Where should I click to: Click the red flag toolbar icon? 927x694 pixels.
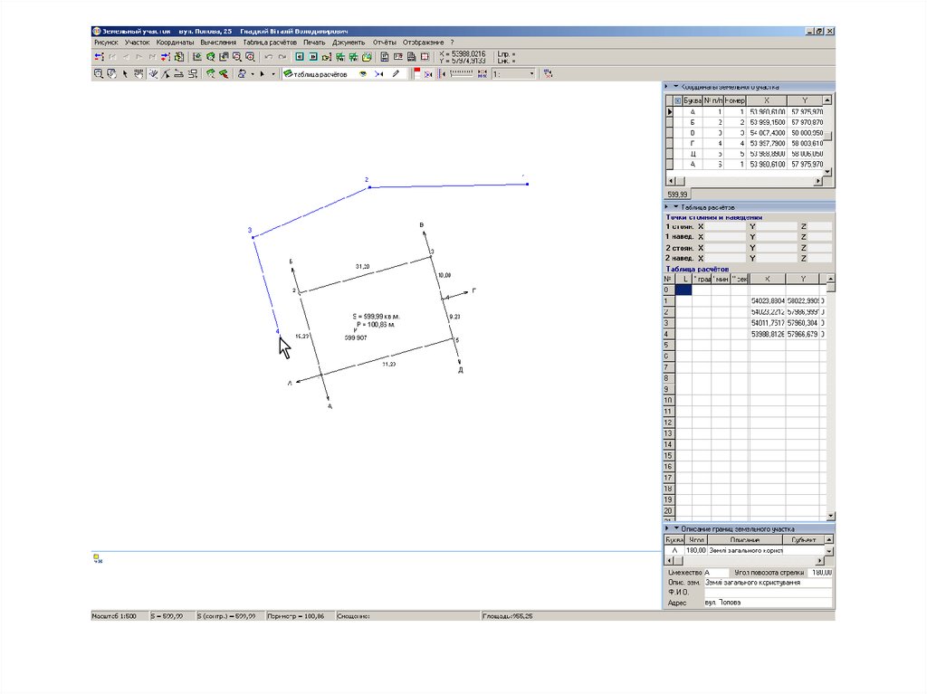(x=416, y=74)
